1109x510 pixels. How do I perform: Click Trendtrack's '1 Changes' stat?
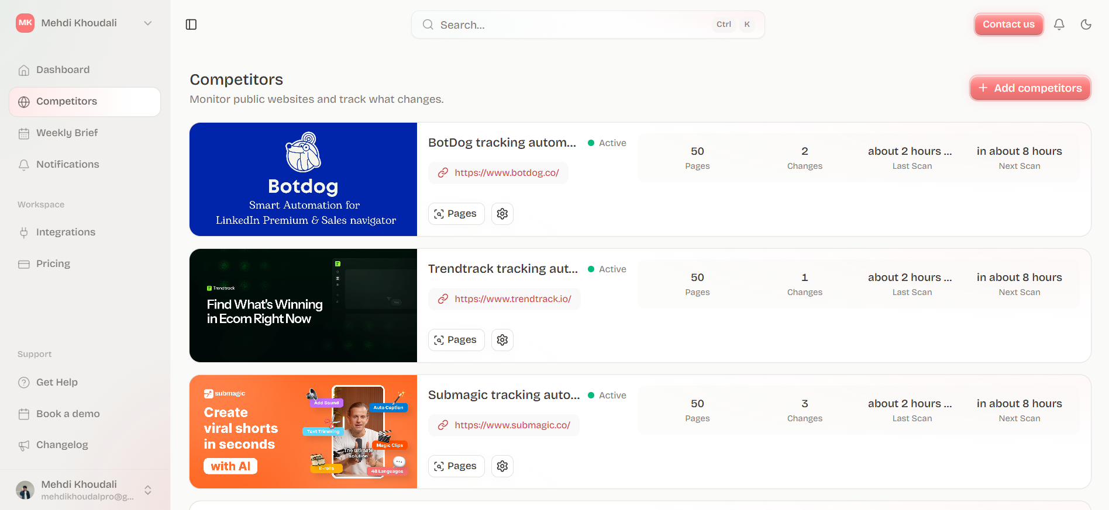tap(805, 284)
